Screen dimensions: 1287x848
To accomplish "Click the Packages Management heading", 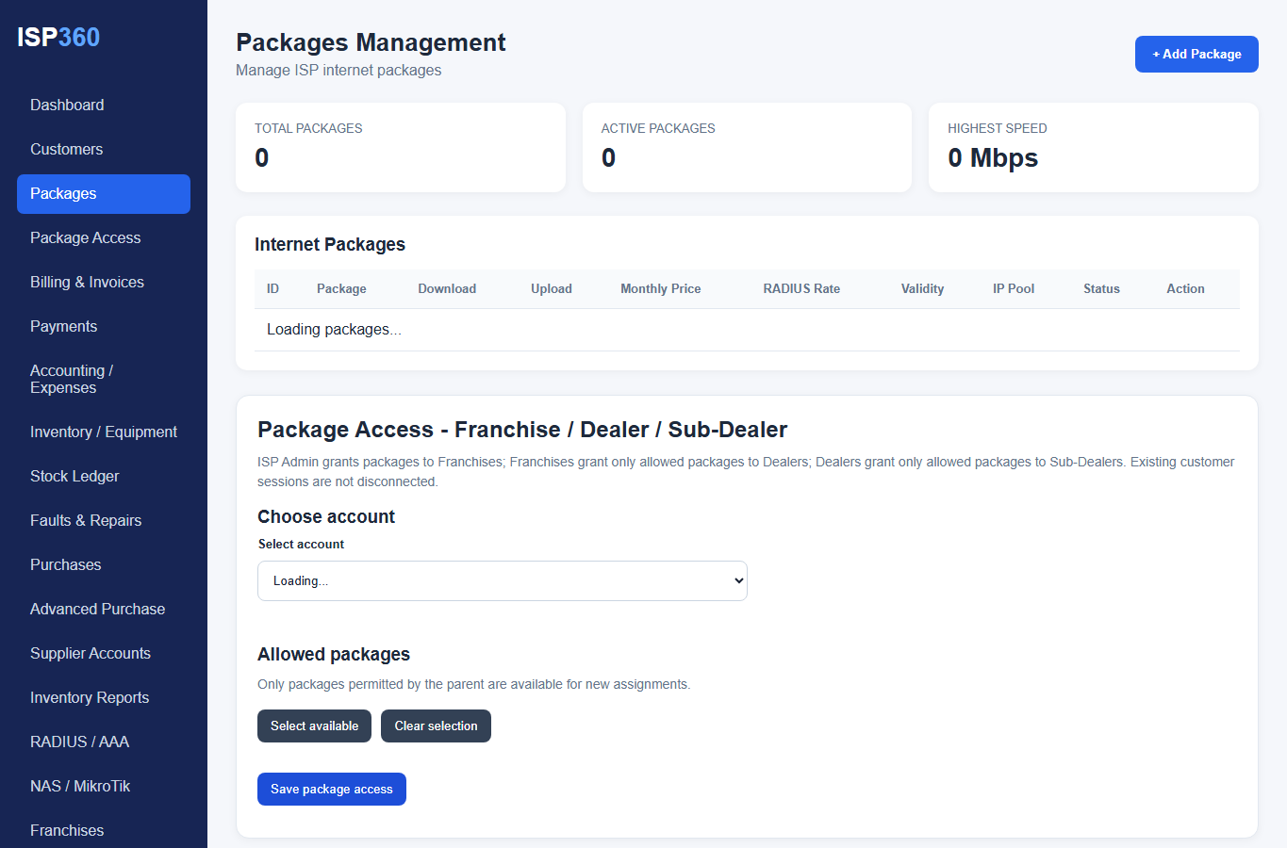I will tap(371, 42).
